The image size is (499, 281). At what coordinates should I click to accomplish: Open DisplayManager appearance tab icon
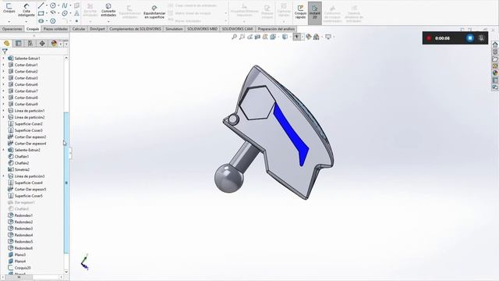(x=54, y=43)
